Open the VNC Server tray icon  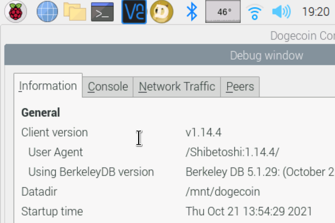(x=134, y=12)
